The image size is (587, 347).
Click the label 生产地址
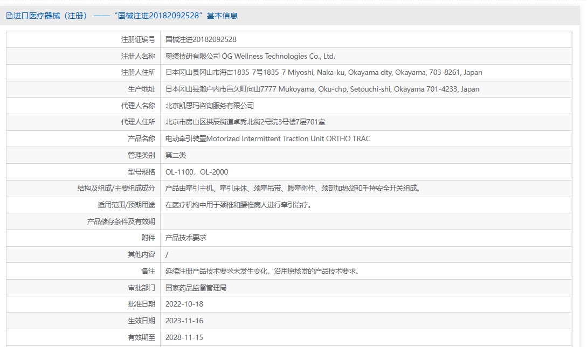coord(141,89)
